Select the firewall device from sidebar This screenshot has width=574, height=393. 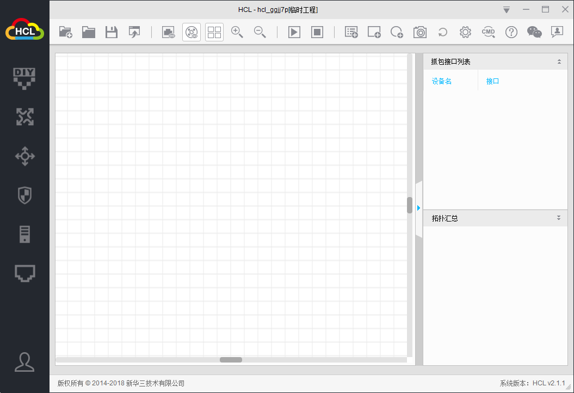pyautogui.click(x=24, y=195)
